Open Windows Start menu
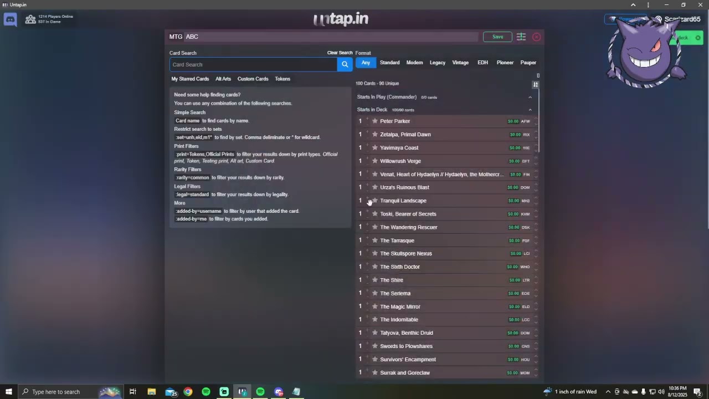 pos(8,392)
